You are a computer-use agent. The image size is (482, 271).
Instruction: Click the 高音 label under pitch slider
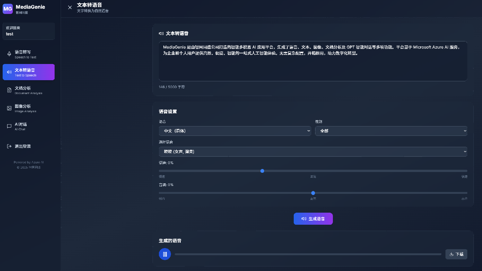click(x=464, y=199)
